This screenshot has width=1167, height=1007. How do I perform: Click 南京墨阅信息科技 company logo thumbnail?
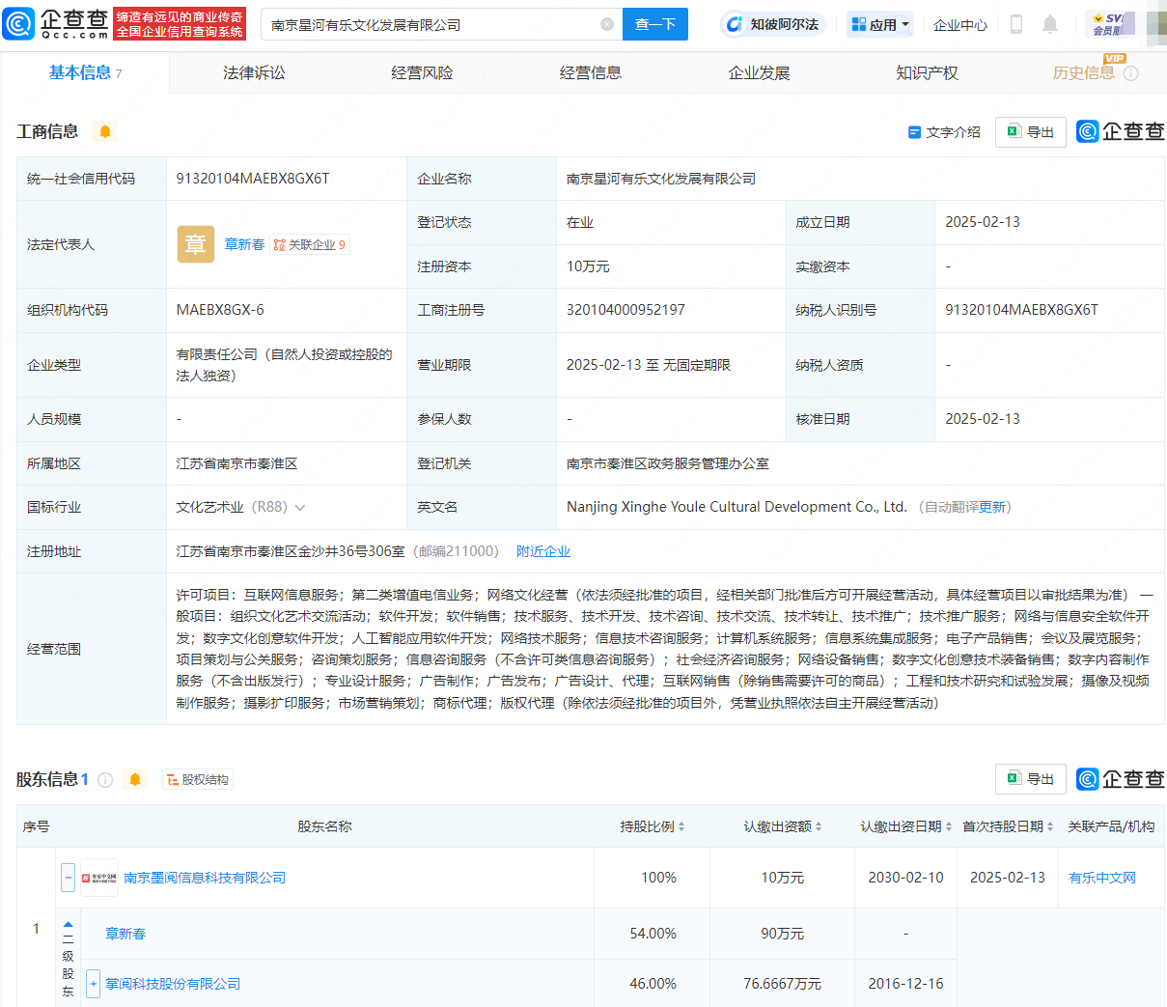coord(98,878)
